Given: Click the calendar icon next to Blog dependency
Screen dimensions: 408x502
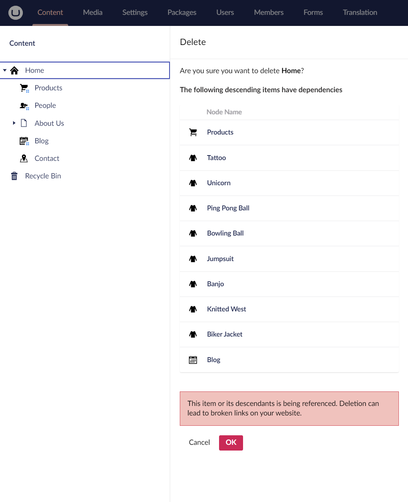Looking at the screenshot, I should point(193,359).
